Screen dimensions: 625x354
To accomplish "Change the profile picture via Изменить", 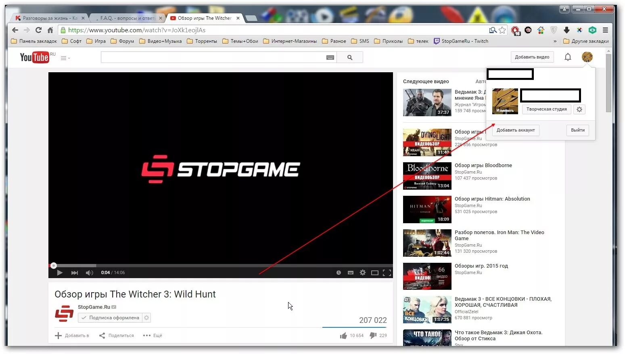I will click(505, 110).
